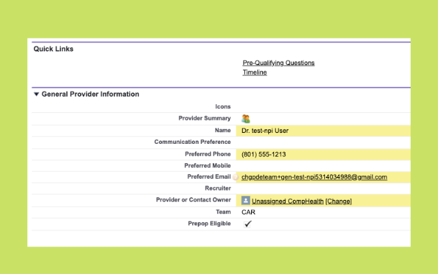
Task: Click the Provider or Contact Owner label
Action: tap(193, 200)
